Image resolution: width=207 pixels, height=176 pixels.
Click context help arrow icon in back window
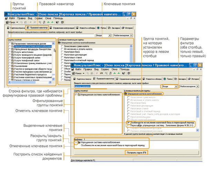click(x=57, y=22)
